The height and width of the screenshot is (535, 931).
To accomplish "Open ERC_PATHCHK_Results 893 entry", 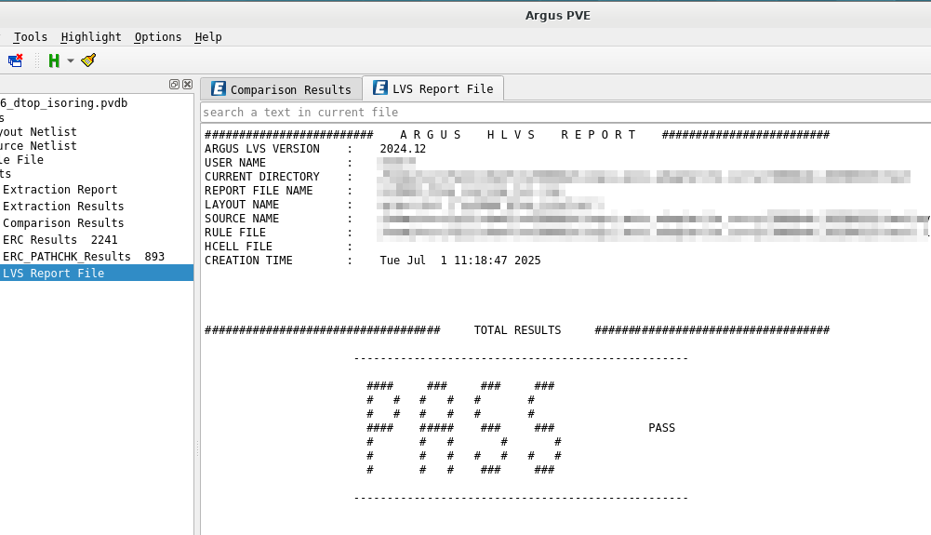I will [83, 257].
